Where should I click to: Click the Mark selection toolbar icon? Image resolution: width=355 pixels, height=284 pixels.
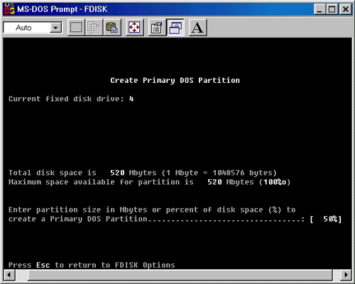tap(76, 28)
